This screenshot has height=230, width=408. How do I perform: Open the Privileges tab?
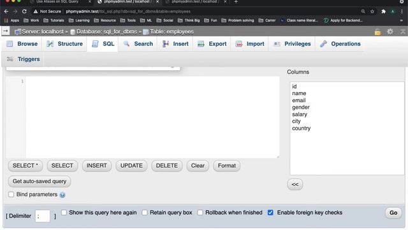click(x=292, y=44)
